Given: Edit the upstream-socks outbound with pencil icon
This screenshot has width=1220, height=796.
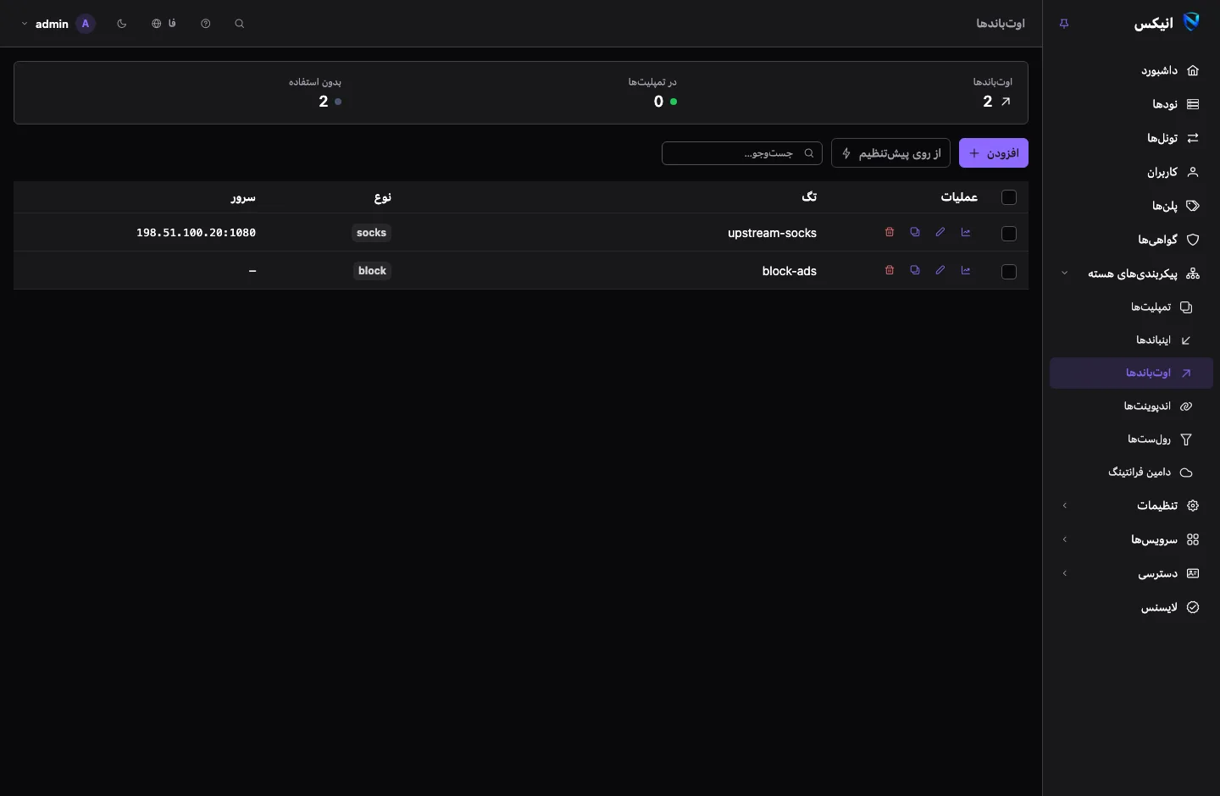Looking at the screenshot, I should pos(940,233).
